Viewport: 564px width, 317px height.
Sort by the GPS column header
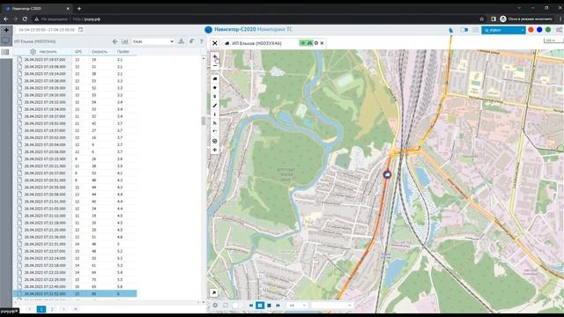pyautogui.click(x=78, y=52)
